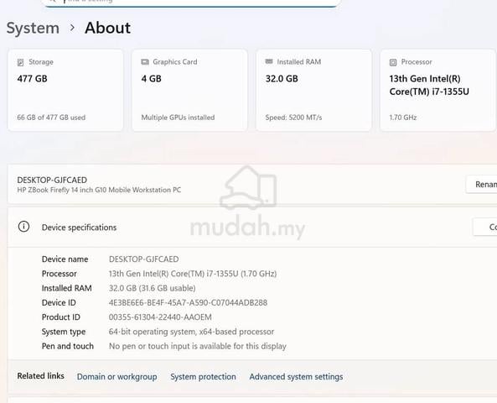Open Advanced system settings link
The width and height of the screenshot is (497, 403).
tap(296, 377)
